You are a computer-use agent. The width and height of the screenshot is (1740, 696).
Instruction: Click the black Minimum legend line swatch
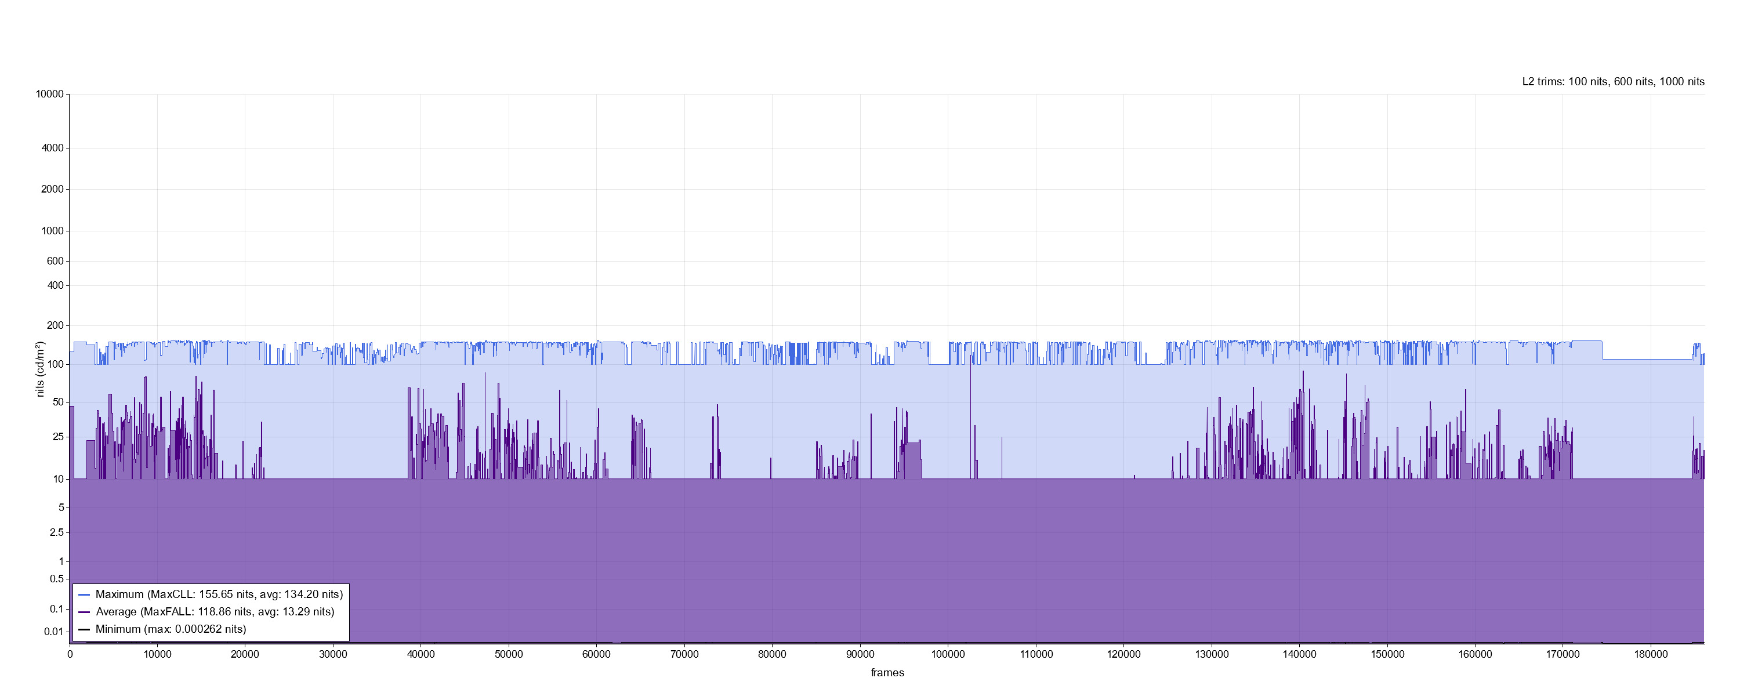click(x=85, y=629)
